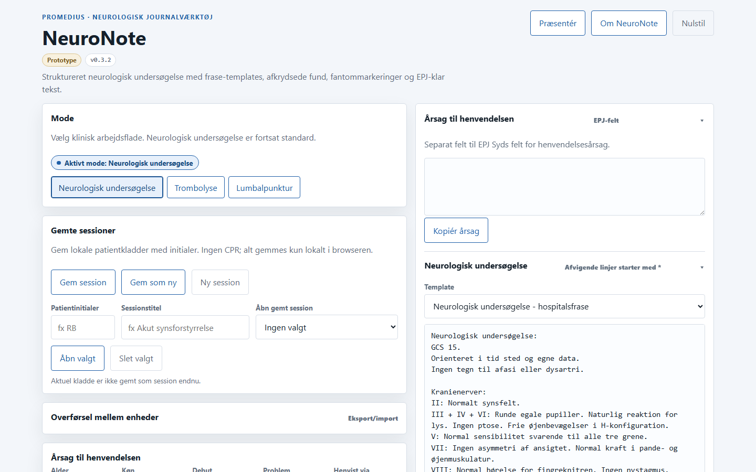Expand Overførsel mellem enheder section
The image size is (756, 472).
click(x=224, y=418)
